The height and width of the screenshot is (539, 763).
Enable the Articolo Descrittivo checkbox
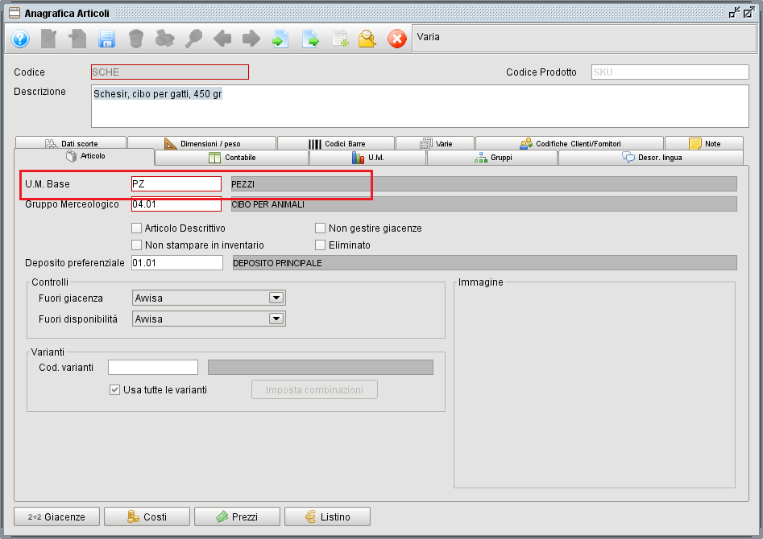[x=136, y=228]
